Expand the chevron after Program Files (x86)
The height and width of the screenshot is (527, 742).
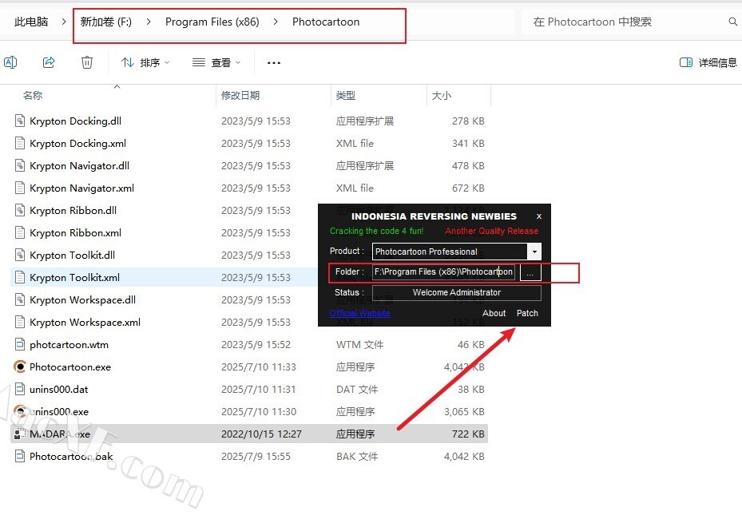pos(276,22)
